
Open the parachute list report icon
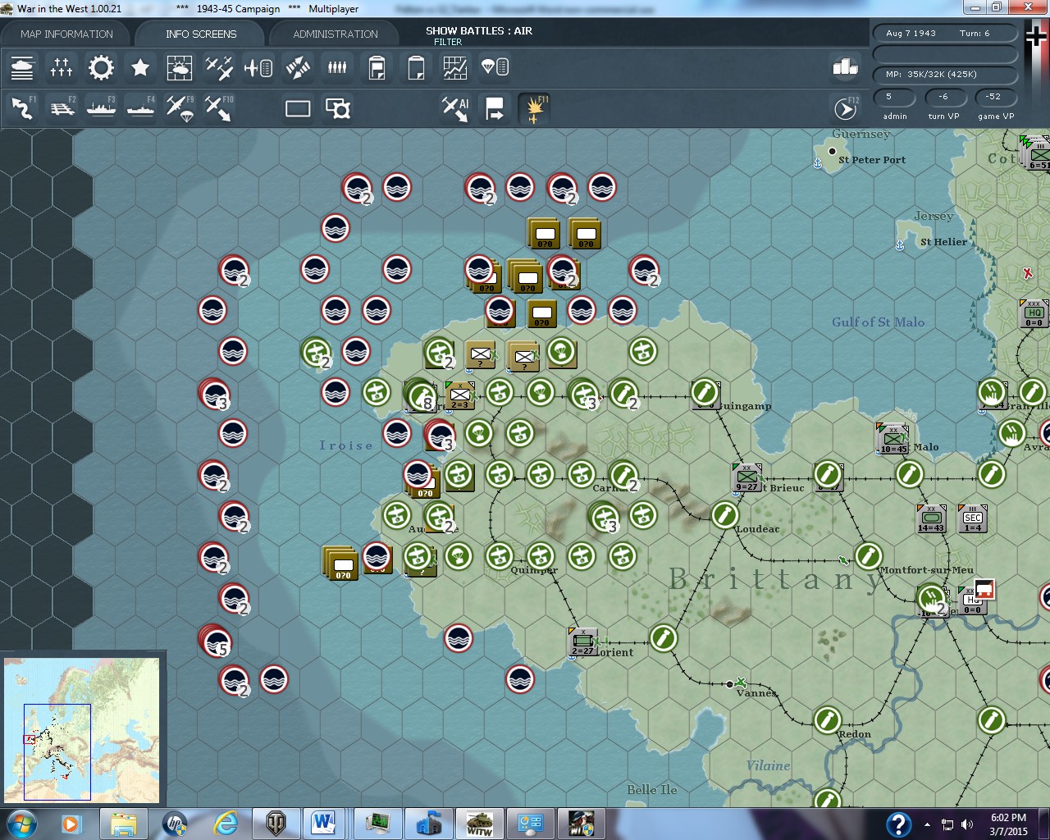pos(495,67)
